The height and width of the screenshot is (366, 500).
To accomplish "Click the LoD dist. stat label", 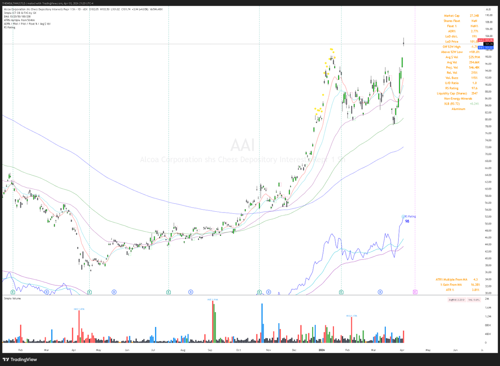I will (x=452, y=37).
